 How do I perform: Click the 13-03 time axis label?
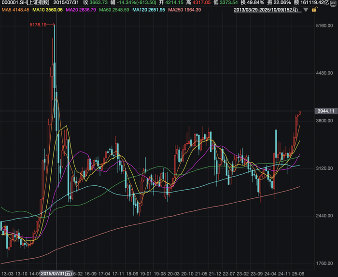8,274
